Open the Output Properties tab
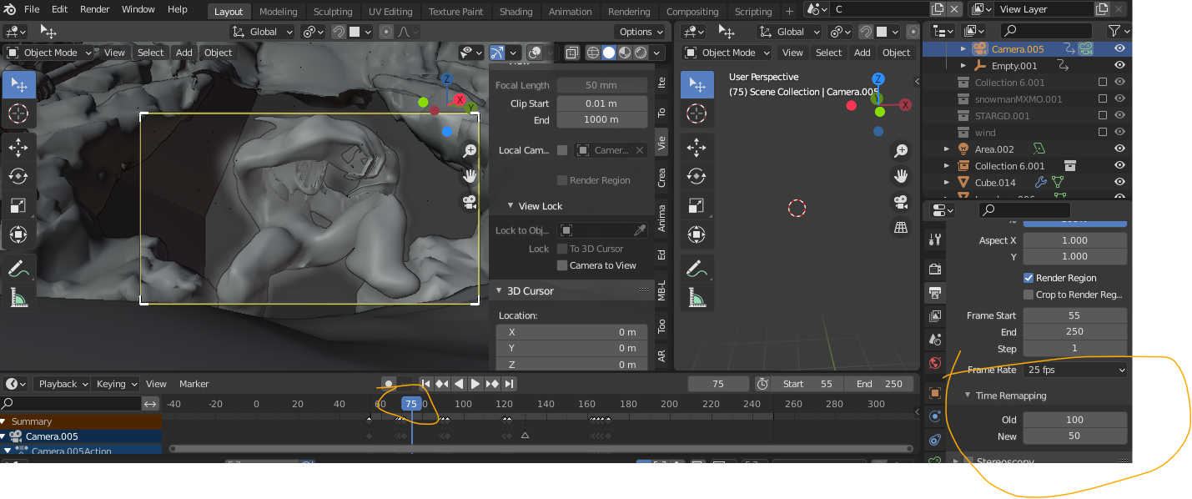This screenshot has width=1192, height=499. click(x=934, y=293)
